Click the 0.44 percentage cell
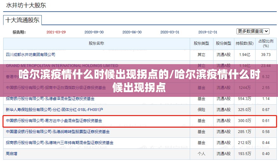Image resolution: width=278 pixels, height=161 pixels. [x=266, y=143]
